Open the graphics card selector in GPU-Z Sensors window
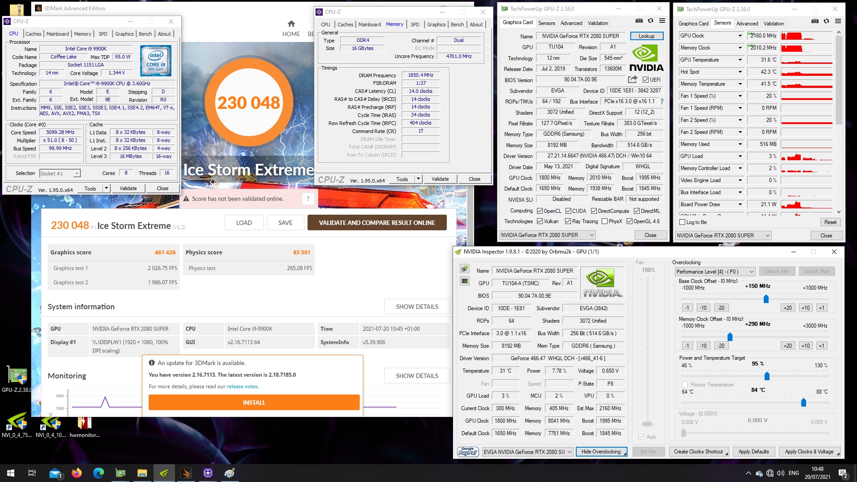857x482 pixels. 723,235
